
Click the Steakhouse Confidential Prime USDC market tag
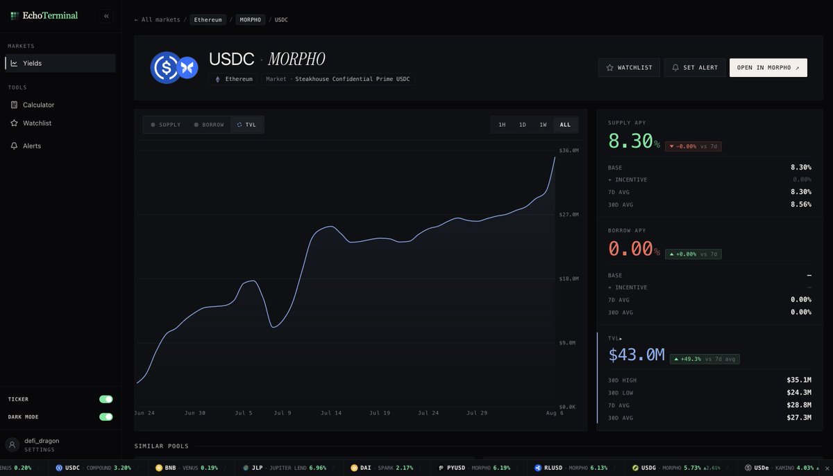pyautogui.click(x=338, y=79)
